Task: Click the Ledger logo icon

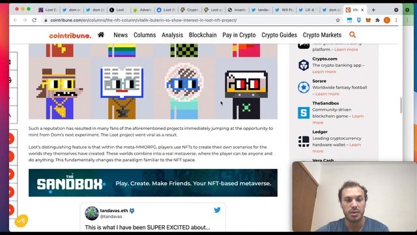Action: 304,141
